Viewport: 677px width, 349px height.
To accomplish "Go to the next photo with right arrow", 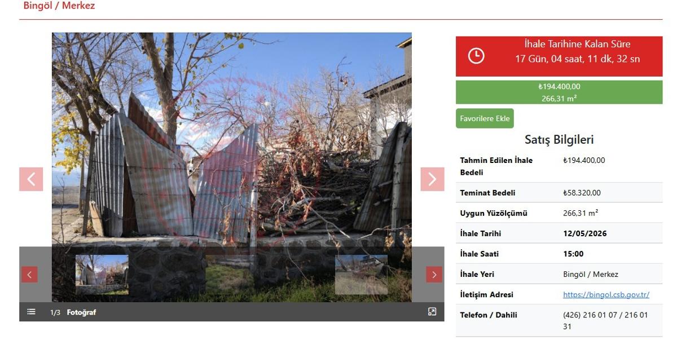I will tap(432, 179).
